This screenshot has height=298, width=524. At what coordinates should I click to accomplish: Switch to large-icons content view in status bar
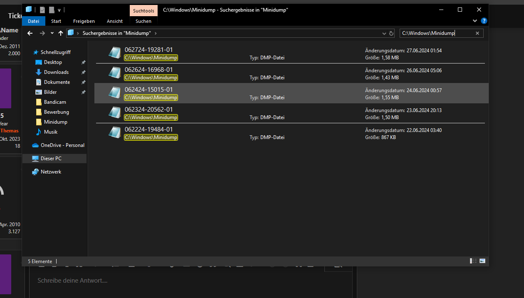click(482, 261)
